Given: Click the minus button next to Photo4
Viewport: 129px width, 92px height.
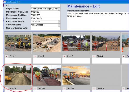Looking at the screenshot, I should (x=94, y=56).
